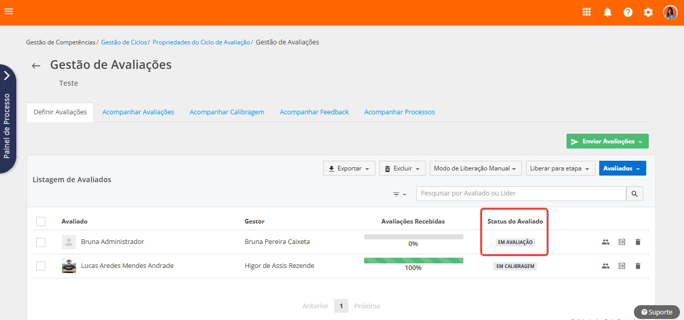The width and height of the screenshot is (684, 320).
Task: Expand the Liberar para etapa dropdown
Action: point(560,168)
